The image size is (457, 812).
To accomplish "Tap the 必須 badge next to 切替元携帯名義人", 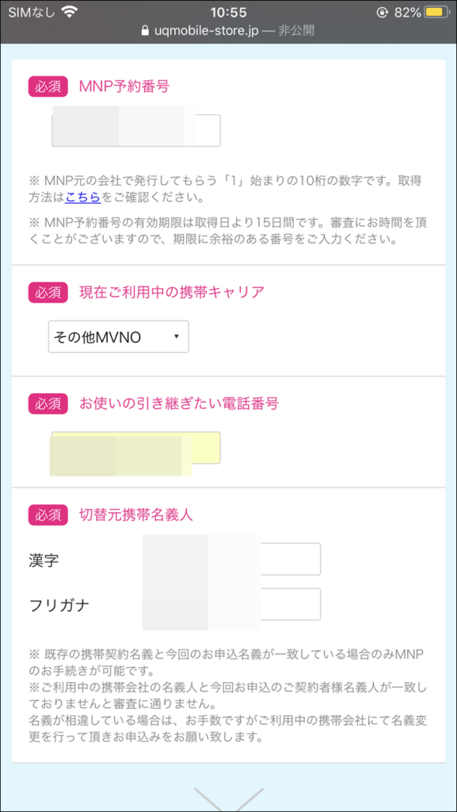I will [x=48, y=515].
